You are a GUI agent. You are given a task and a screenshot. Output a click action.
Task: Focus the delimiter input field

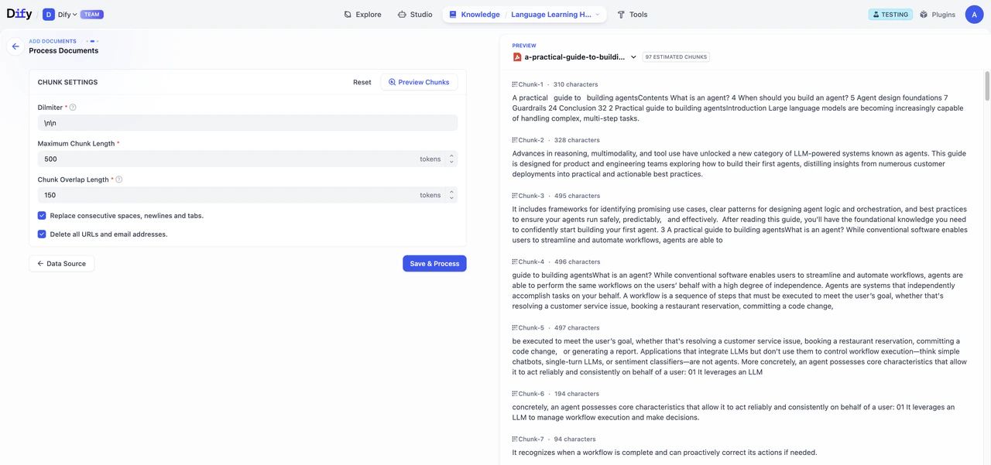248,123
